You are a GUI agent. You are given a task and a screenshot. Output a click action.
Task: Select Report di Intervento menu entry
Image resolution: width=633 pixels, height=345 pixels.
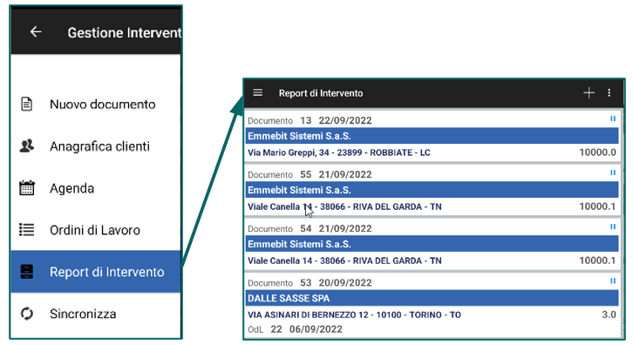click(x=96, y=272)
